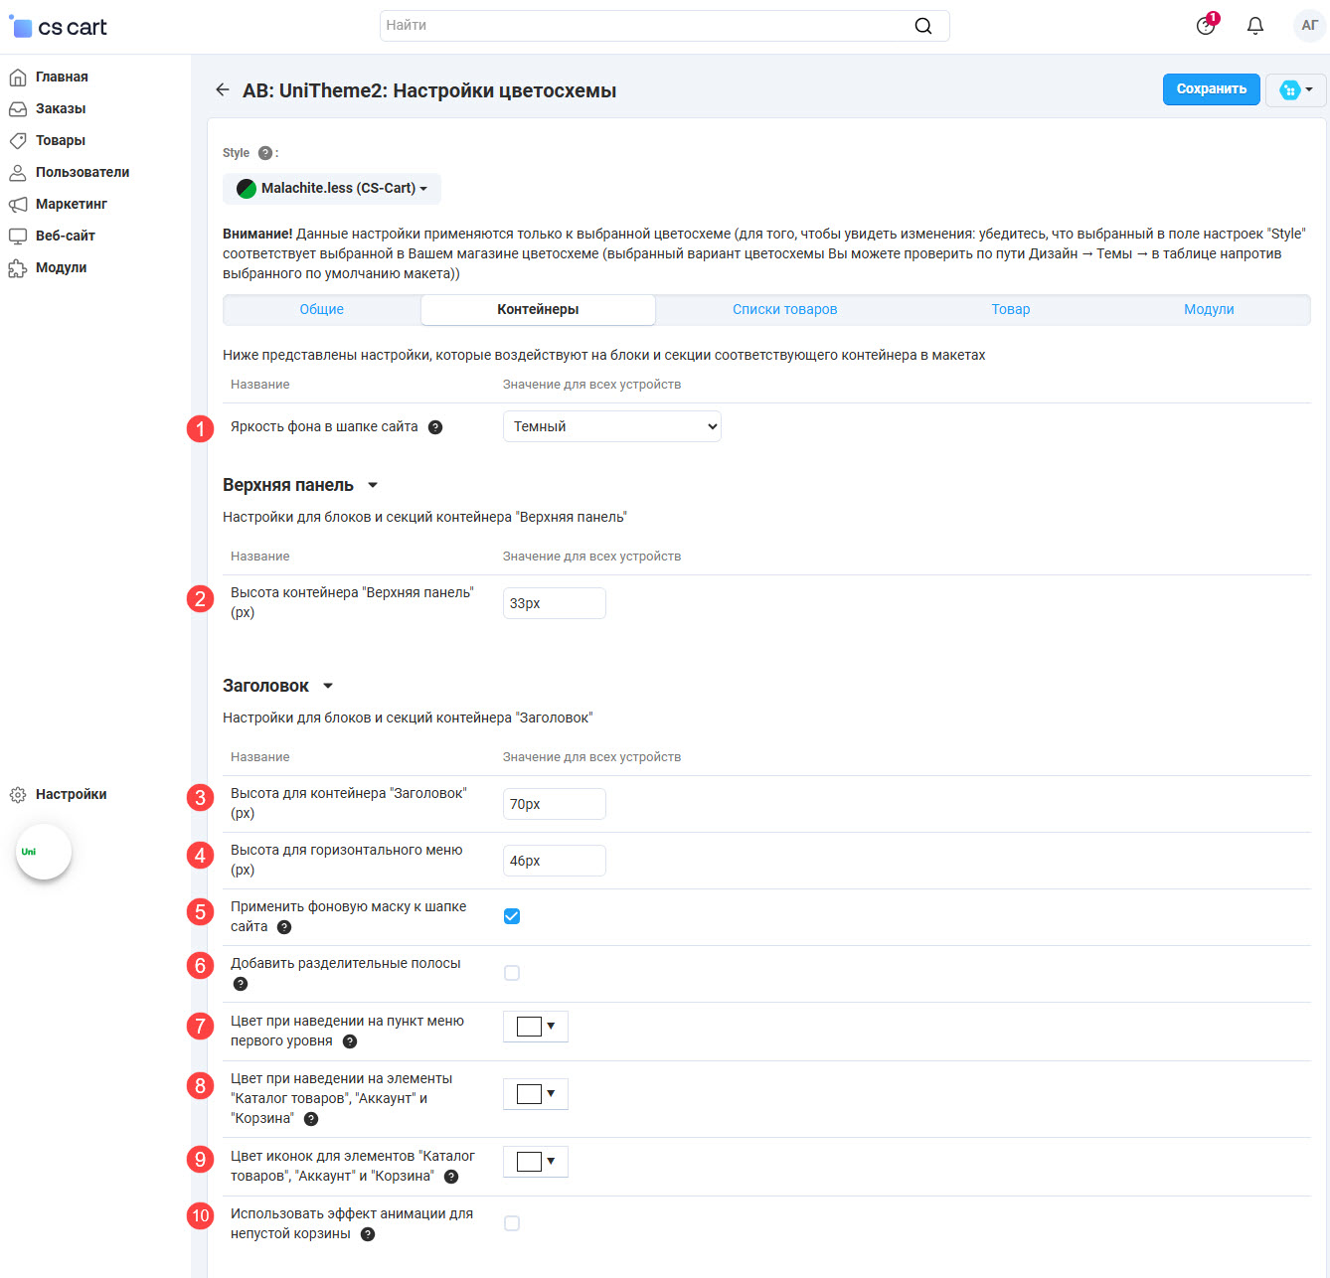Image resolution: width=1330 pixels, height=1278 pixels.
Task: Enable animation effect for non-empty cart checkbox
Action: tap(512, 1223)
